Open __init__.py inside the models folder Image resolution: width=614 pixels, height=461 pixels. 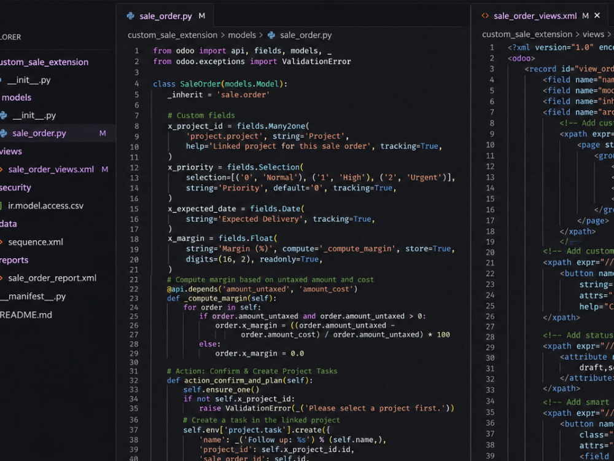point(34,116)
